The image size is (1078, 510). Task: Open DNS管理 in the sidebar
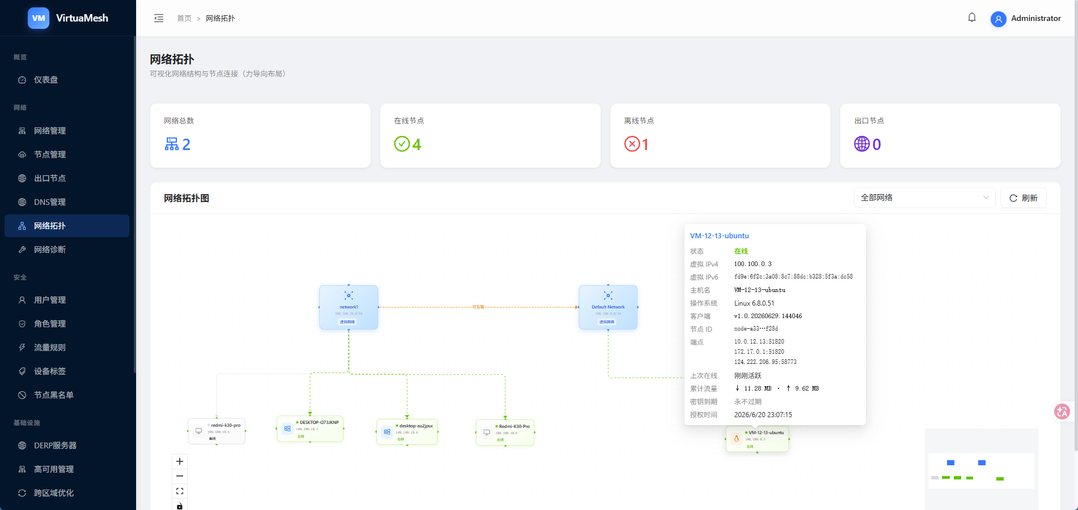point(67,202)
